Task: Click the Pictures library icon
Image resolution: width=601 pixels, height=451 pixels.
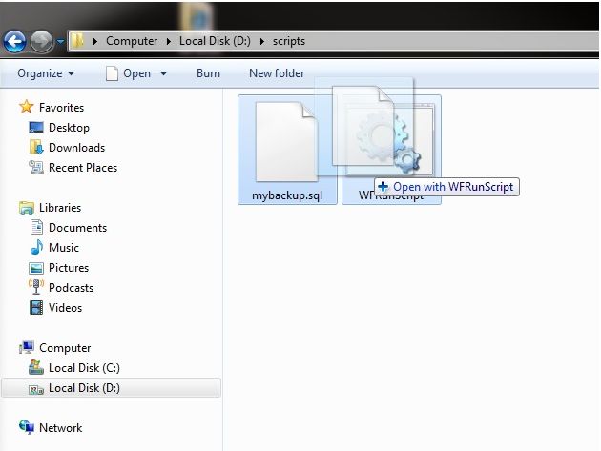Action: (x=36, y=268)
